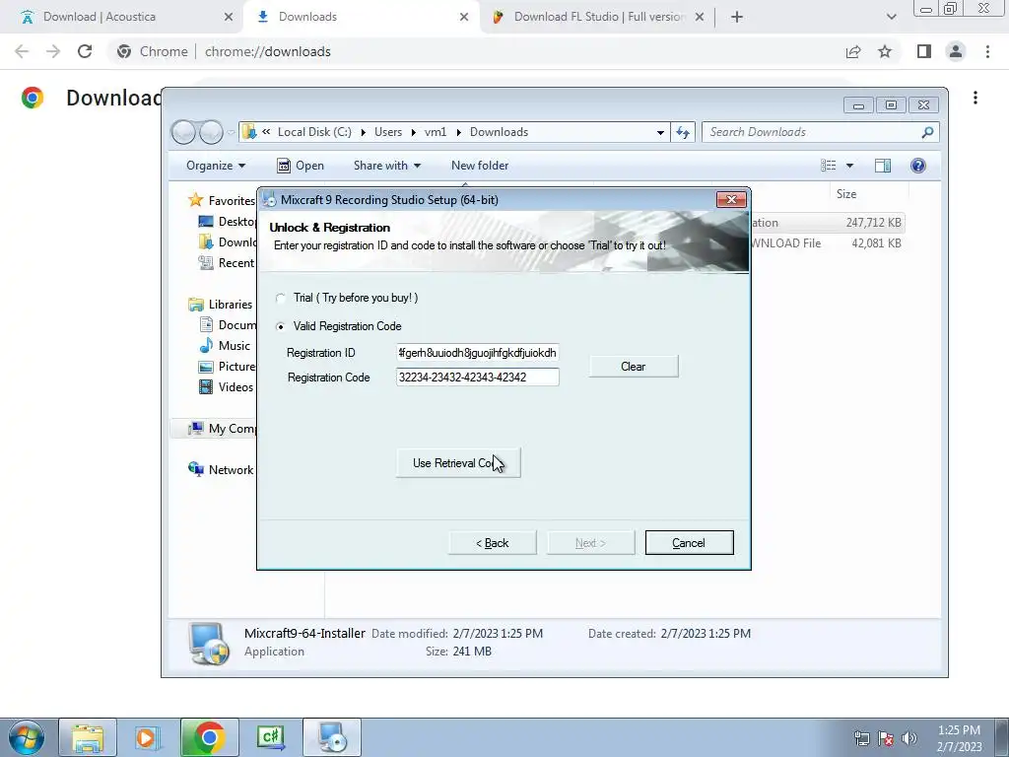Click Use Retrieval Code button

[x=458, y=463]
